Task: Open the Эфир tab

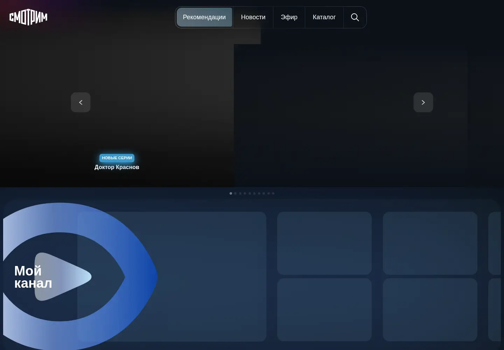Action: pos(289,17)
